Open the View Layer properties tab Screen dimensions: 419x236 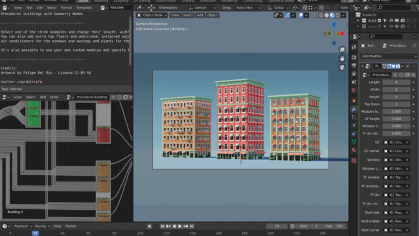pos(354,73)
